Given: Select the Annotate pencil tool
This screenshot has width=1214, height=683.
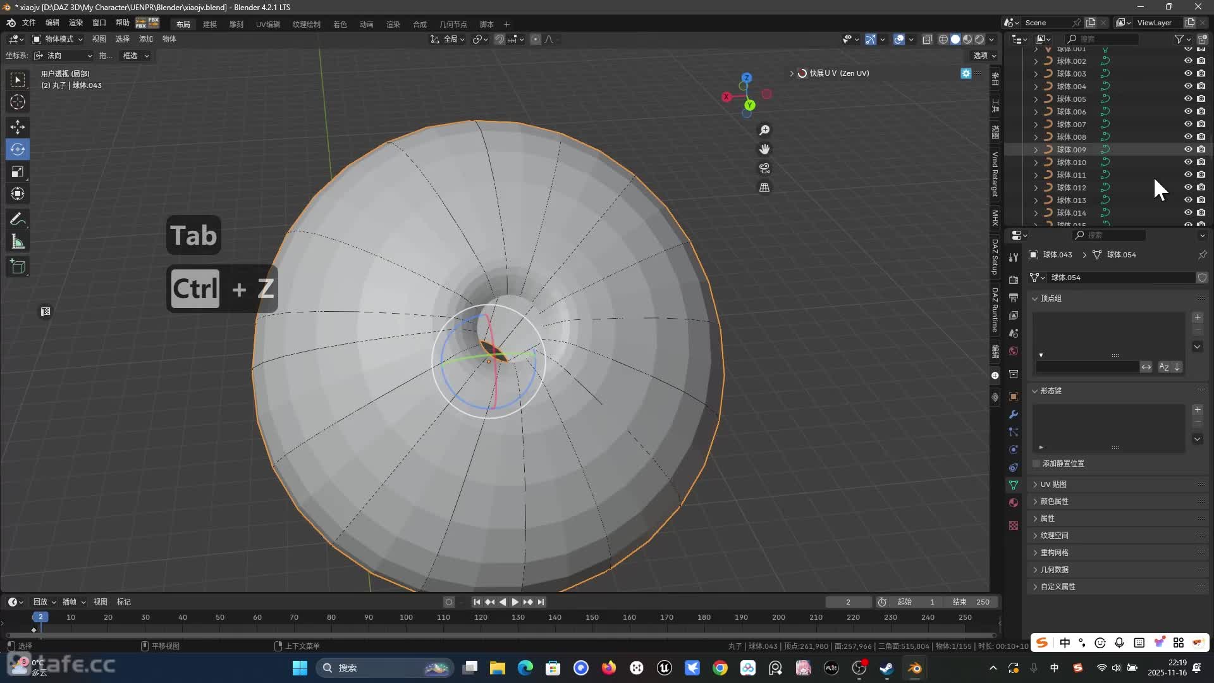Looking at the screenshot, I should tap(18, 219).
